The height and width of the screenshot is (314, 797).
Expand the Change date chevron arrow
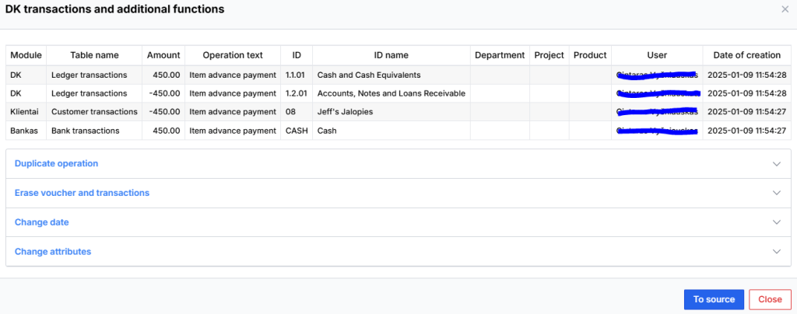[x=775, y=222]
